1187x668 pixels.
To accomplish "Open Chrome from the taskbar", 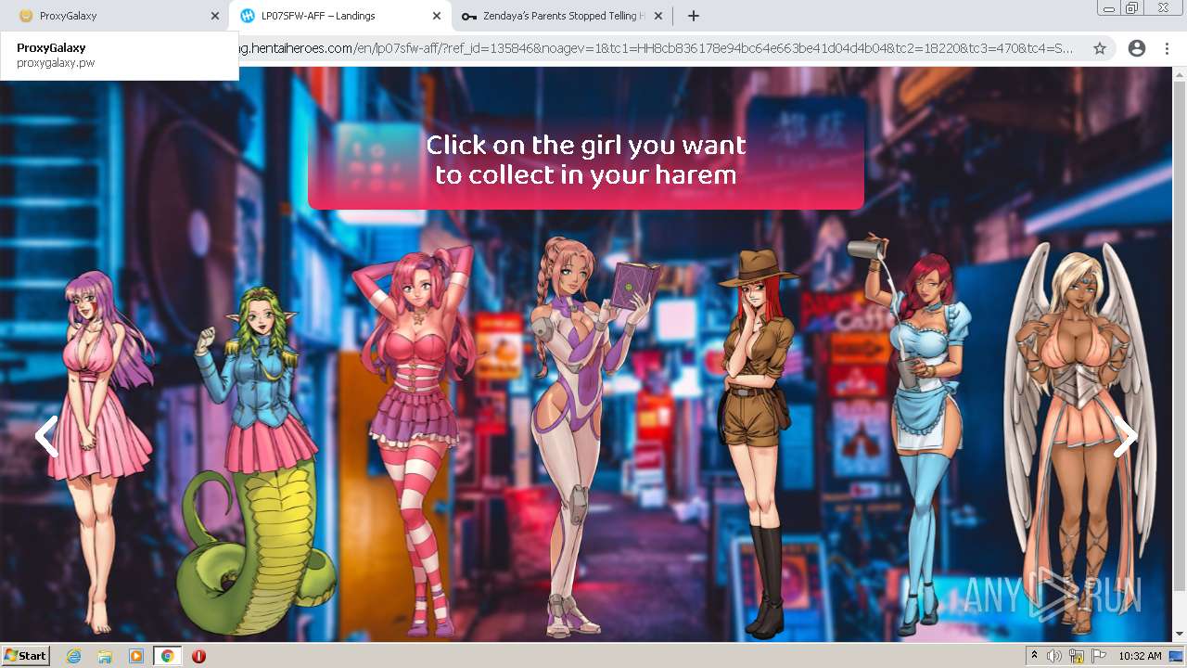I will [168, 656].
